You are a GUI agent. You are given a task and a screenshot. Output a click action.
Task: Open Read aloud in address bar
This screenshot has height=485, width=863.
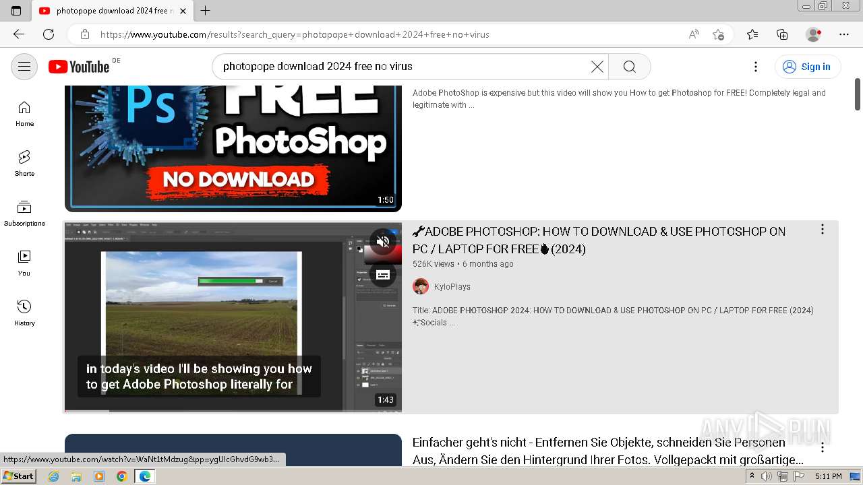coord(694,34)
